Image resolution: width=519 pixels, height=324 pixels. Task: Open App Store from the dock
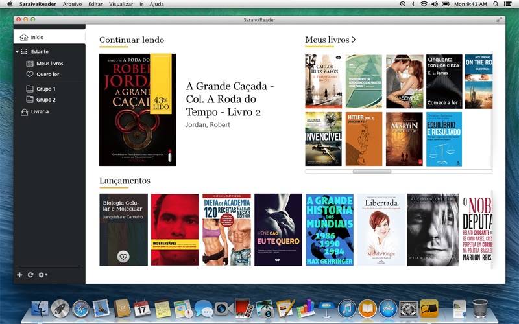[x=387, y=309]
